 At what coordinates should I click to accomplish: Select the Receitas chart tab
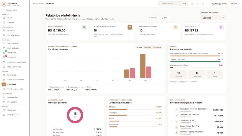(x=147, y=47)
